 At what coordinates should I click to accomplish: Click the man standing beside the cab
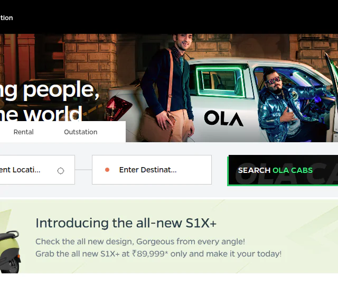pos(168,88)
